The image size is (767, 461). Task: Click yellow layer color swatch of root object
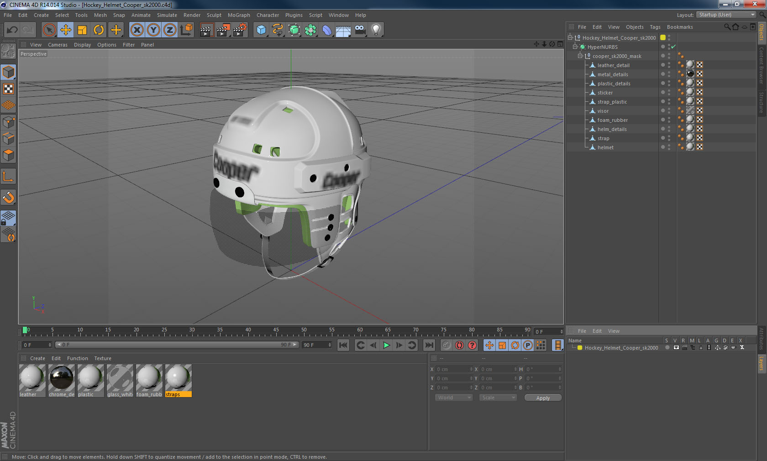coord(663,38)
